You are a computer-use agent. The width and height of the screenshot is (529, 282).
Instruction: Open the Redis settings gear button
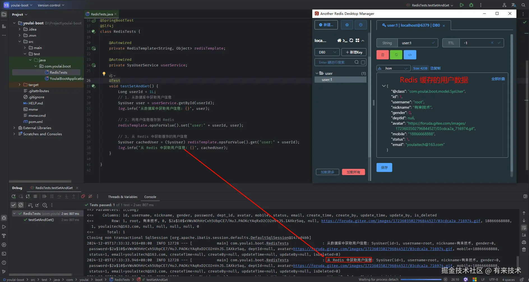347,25
